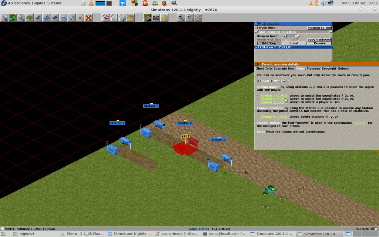Click the Insert button
The height and width of the screenshot is (237, 379).
(x=294, y=43)
